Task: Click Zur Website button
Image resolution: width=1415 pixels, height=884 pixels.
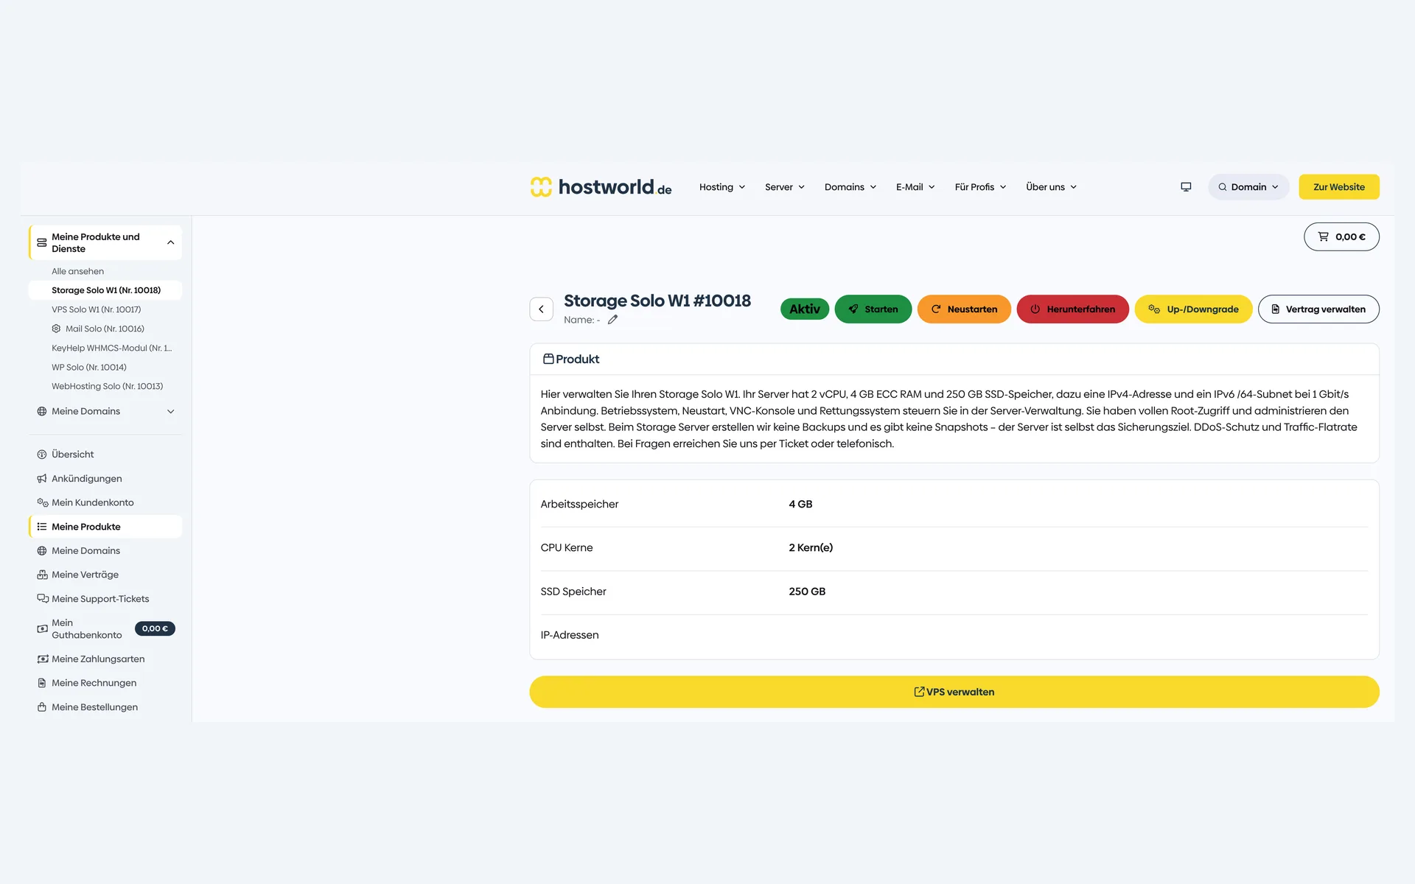Action: pyautogui.click(x=1338, y=187)
